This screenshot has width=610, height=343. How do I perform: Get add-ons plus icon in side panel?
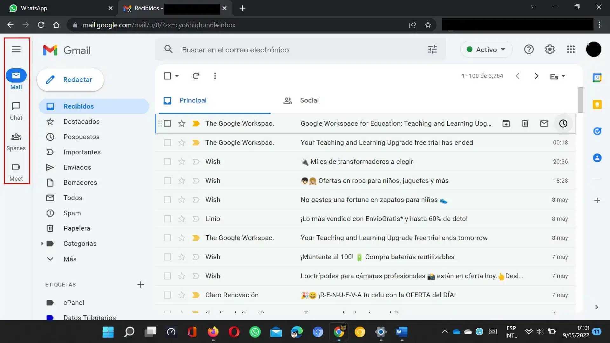[x=597, y=200]
